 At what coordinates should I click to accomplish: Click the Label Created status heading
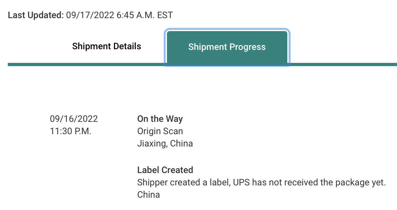[165, 170]
